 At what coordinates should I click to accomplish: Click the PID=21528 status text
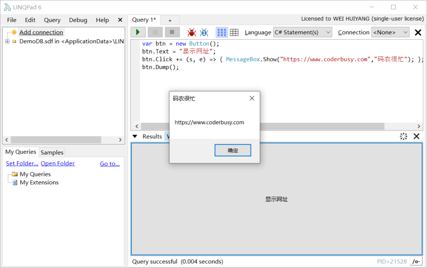pyautogui.click(x=392, y=261)
